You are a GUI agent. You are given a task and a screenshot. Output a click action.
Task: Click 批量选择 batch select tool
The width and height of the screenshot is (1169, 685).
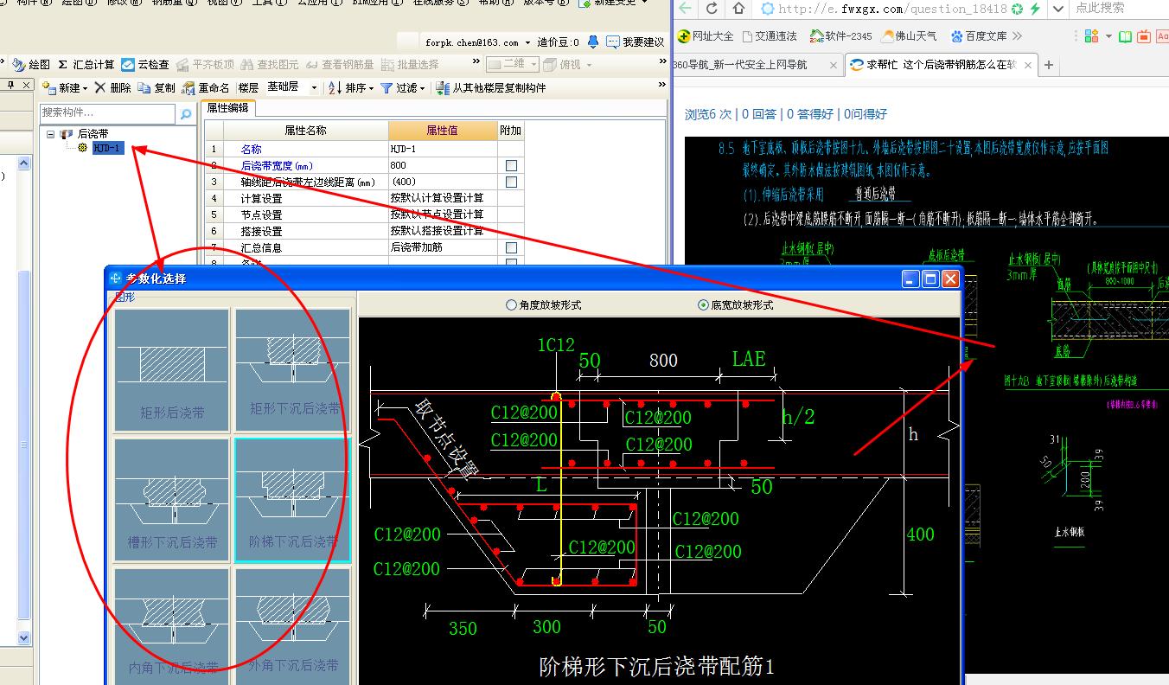(x=410, y=64)
